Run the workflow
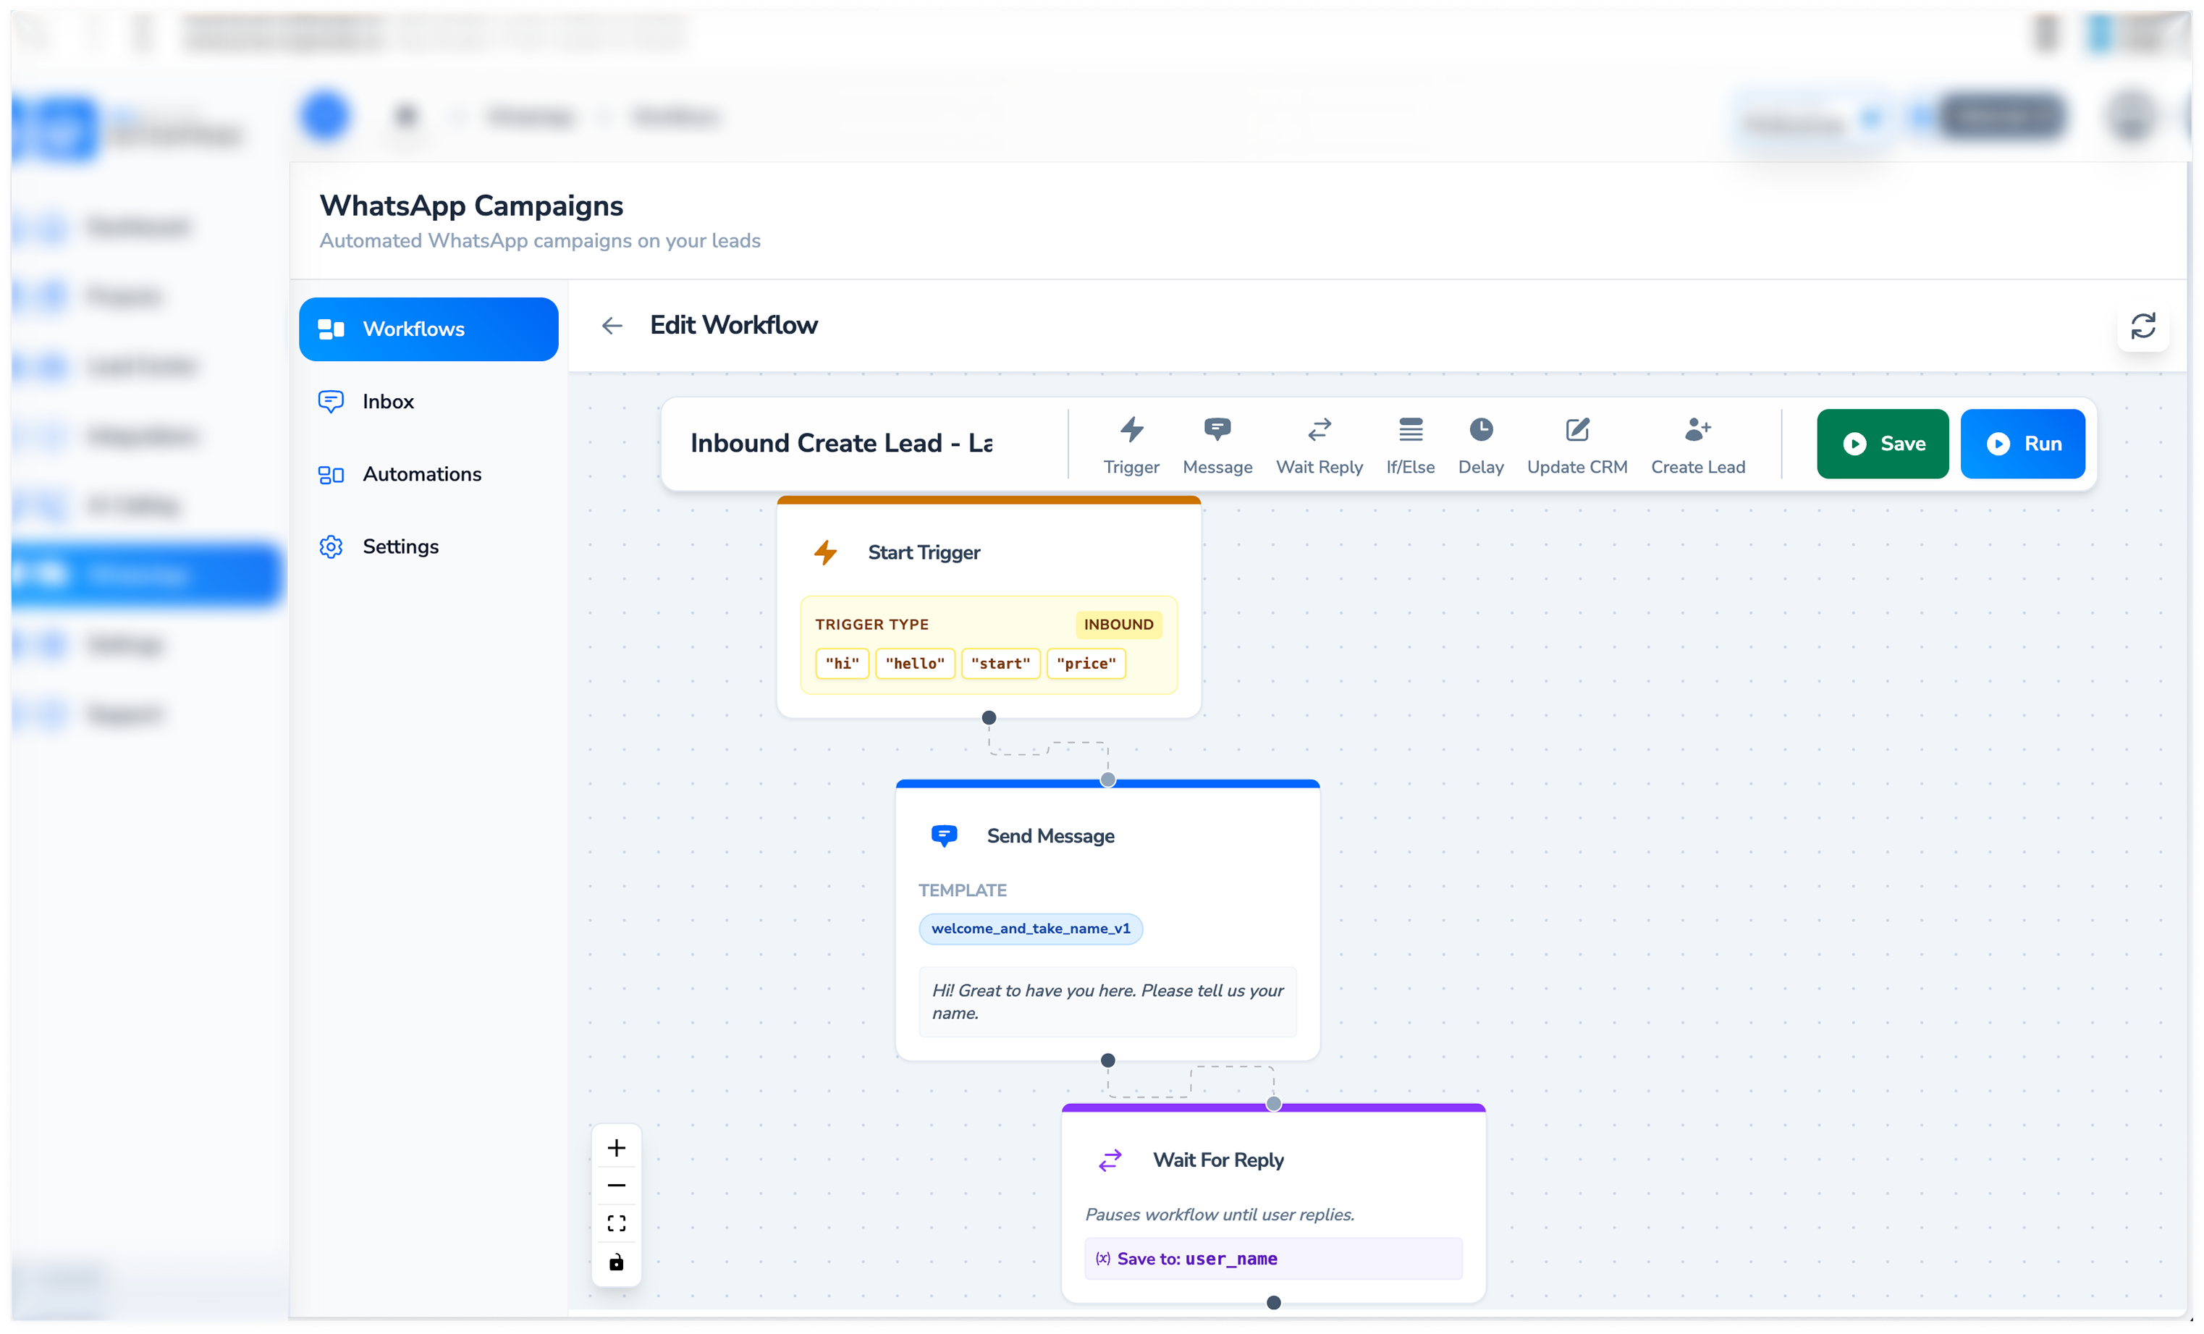 click(2022, 444)
